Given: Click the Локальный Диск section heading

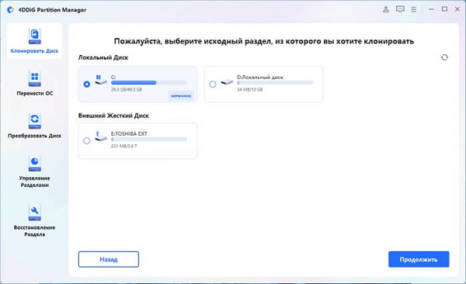Looking at the screenshot, I should pyautogui.click(x=103, y=57).
